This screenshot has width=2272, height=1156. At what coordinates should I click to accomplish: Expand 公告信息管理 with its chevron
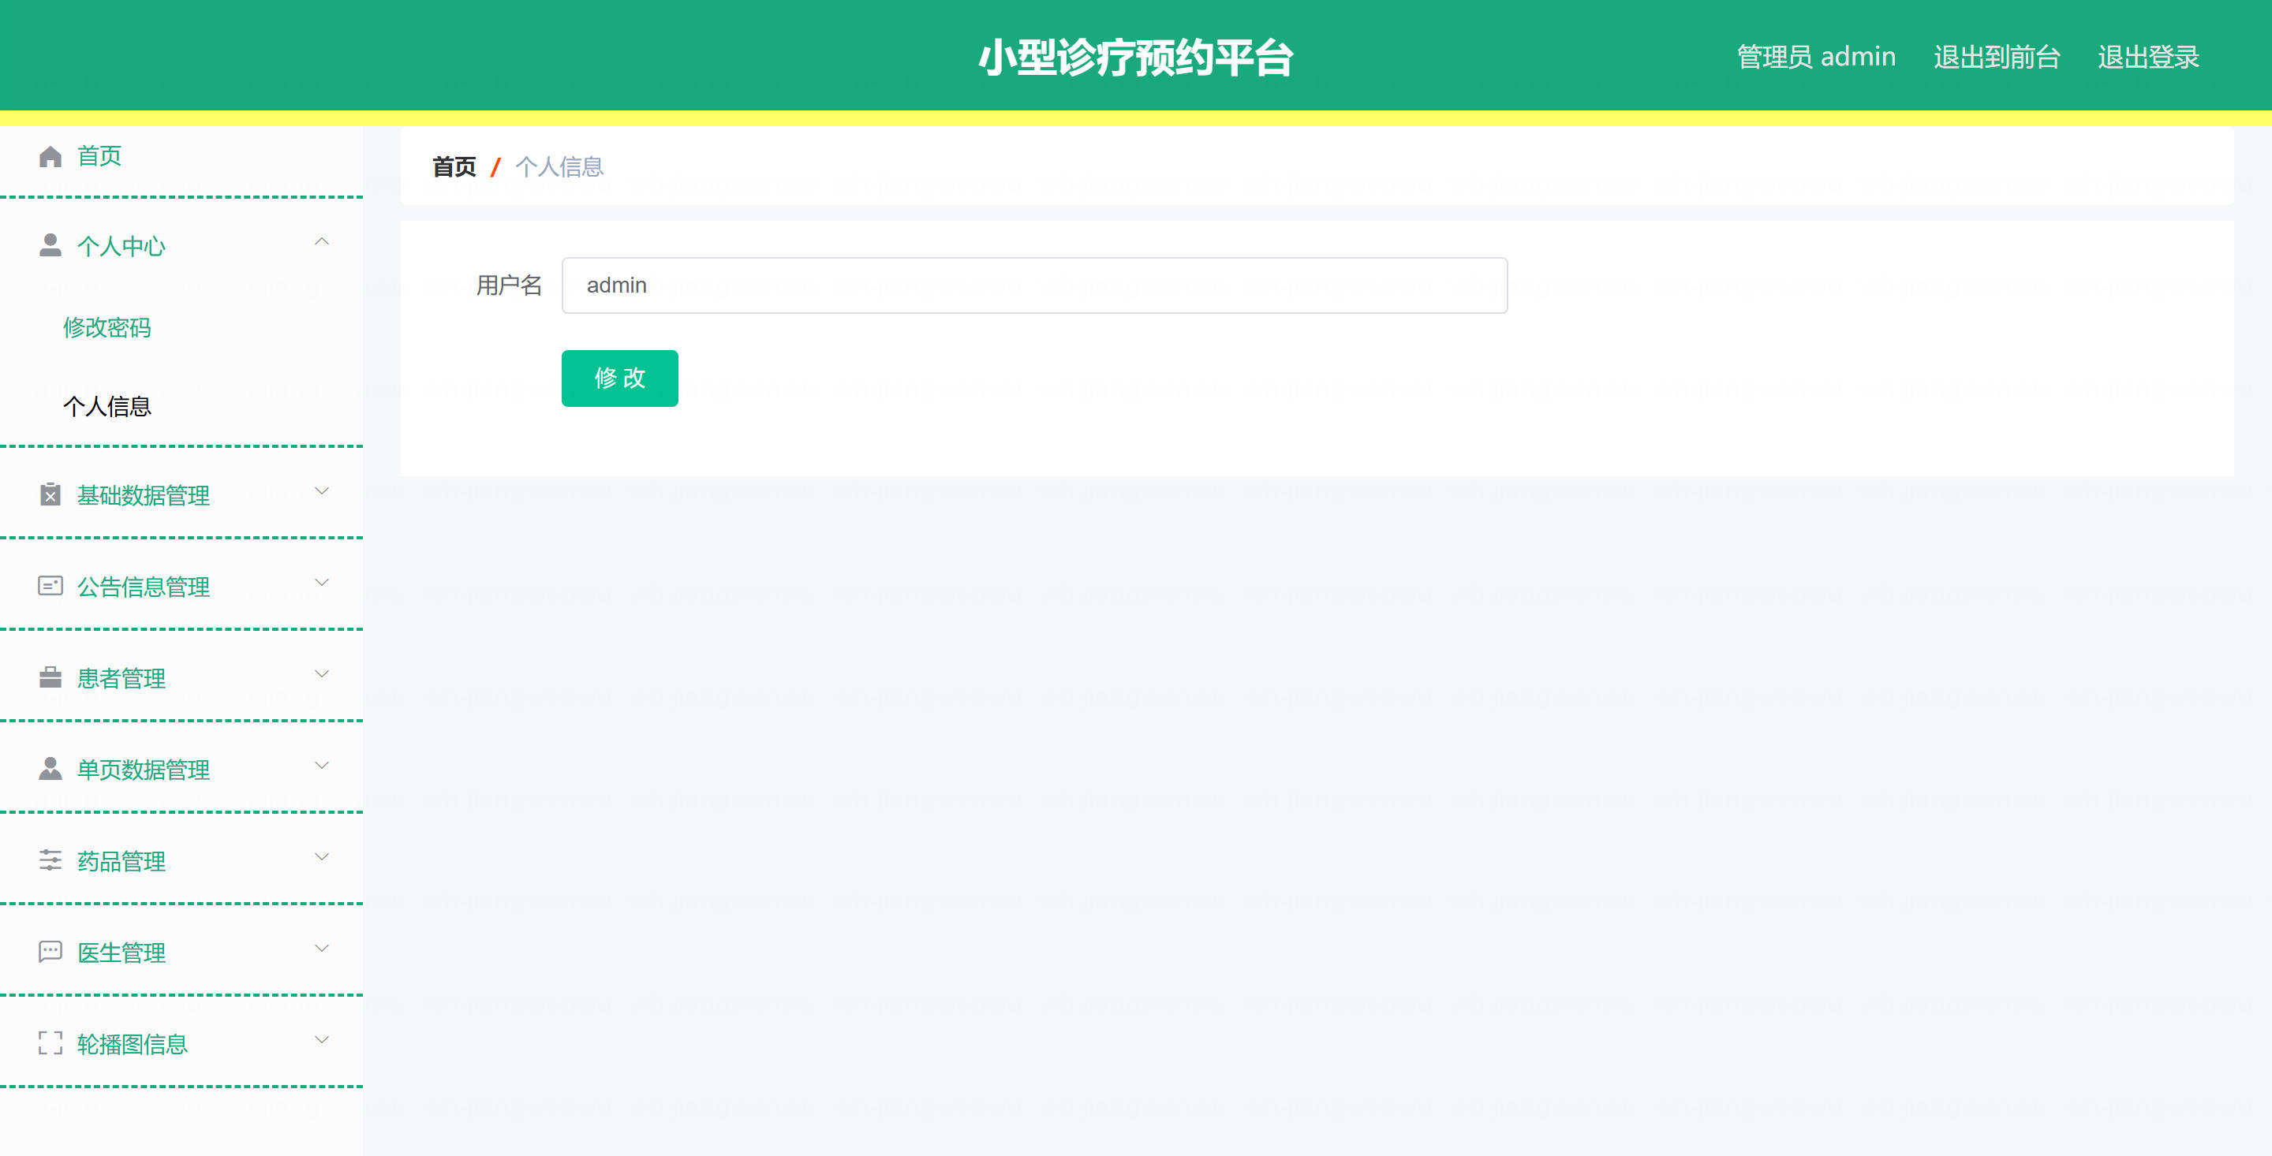tap(322, 583)
